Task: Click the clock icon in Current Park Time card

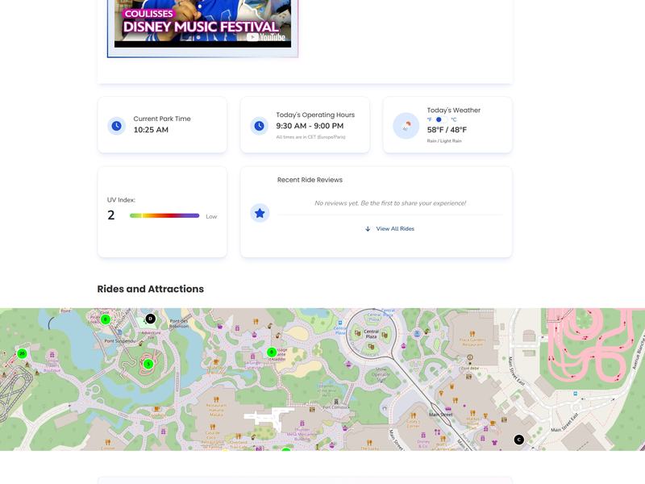Action: 115,124
